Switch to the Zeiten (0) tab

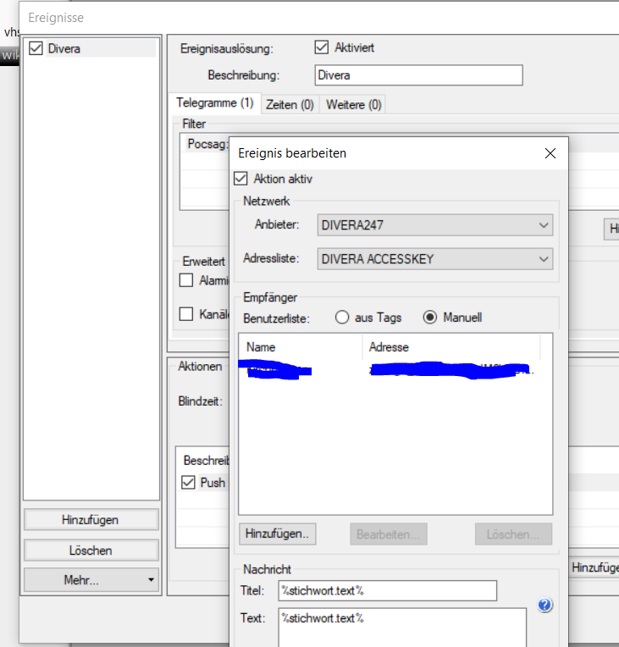coord(290,105)
